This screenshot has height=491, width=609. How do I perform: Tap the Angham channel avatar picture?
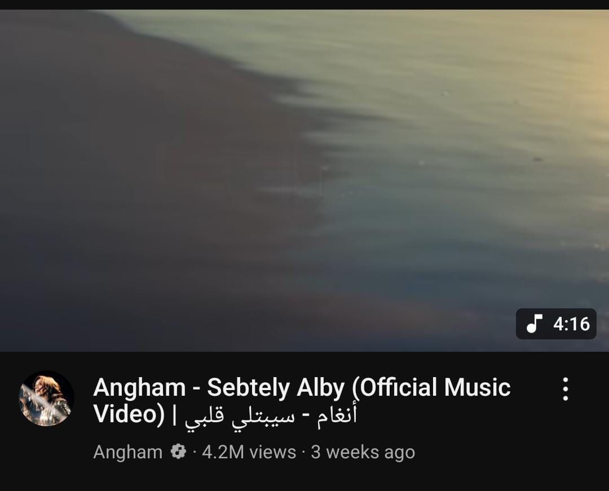(46, 398)
